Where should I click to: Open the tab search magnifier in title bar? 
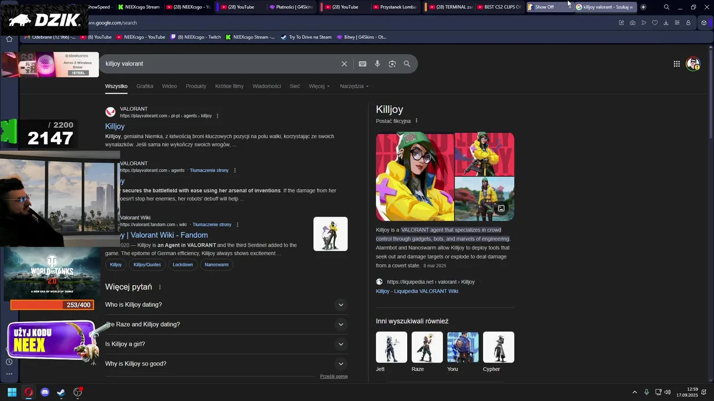coord(667,7)
